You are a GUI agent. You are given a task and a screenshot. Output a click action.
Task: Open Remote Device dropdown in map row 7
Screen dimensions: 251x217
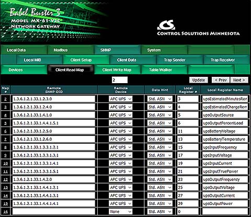(120, 139)
